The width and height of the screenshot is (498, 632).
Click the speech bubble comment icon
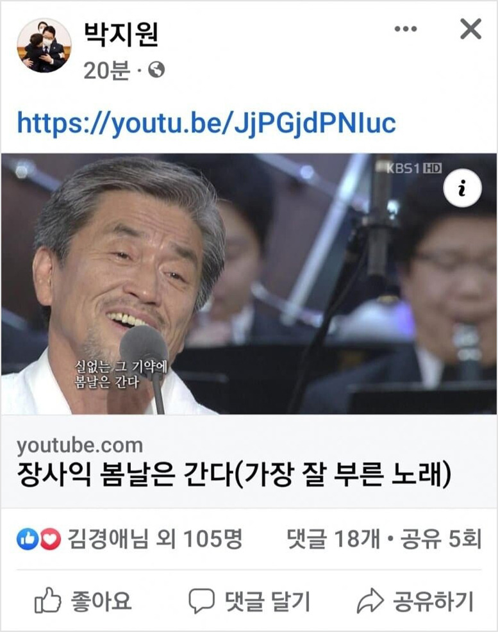click(x=201, y=601)
